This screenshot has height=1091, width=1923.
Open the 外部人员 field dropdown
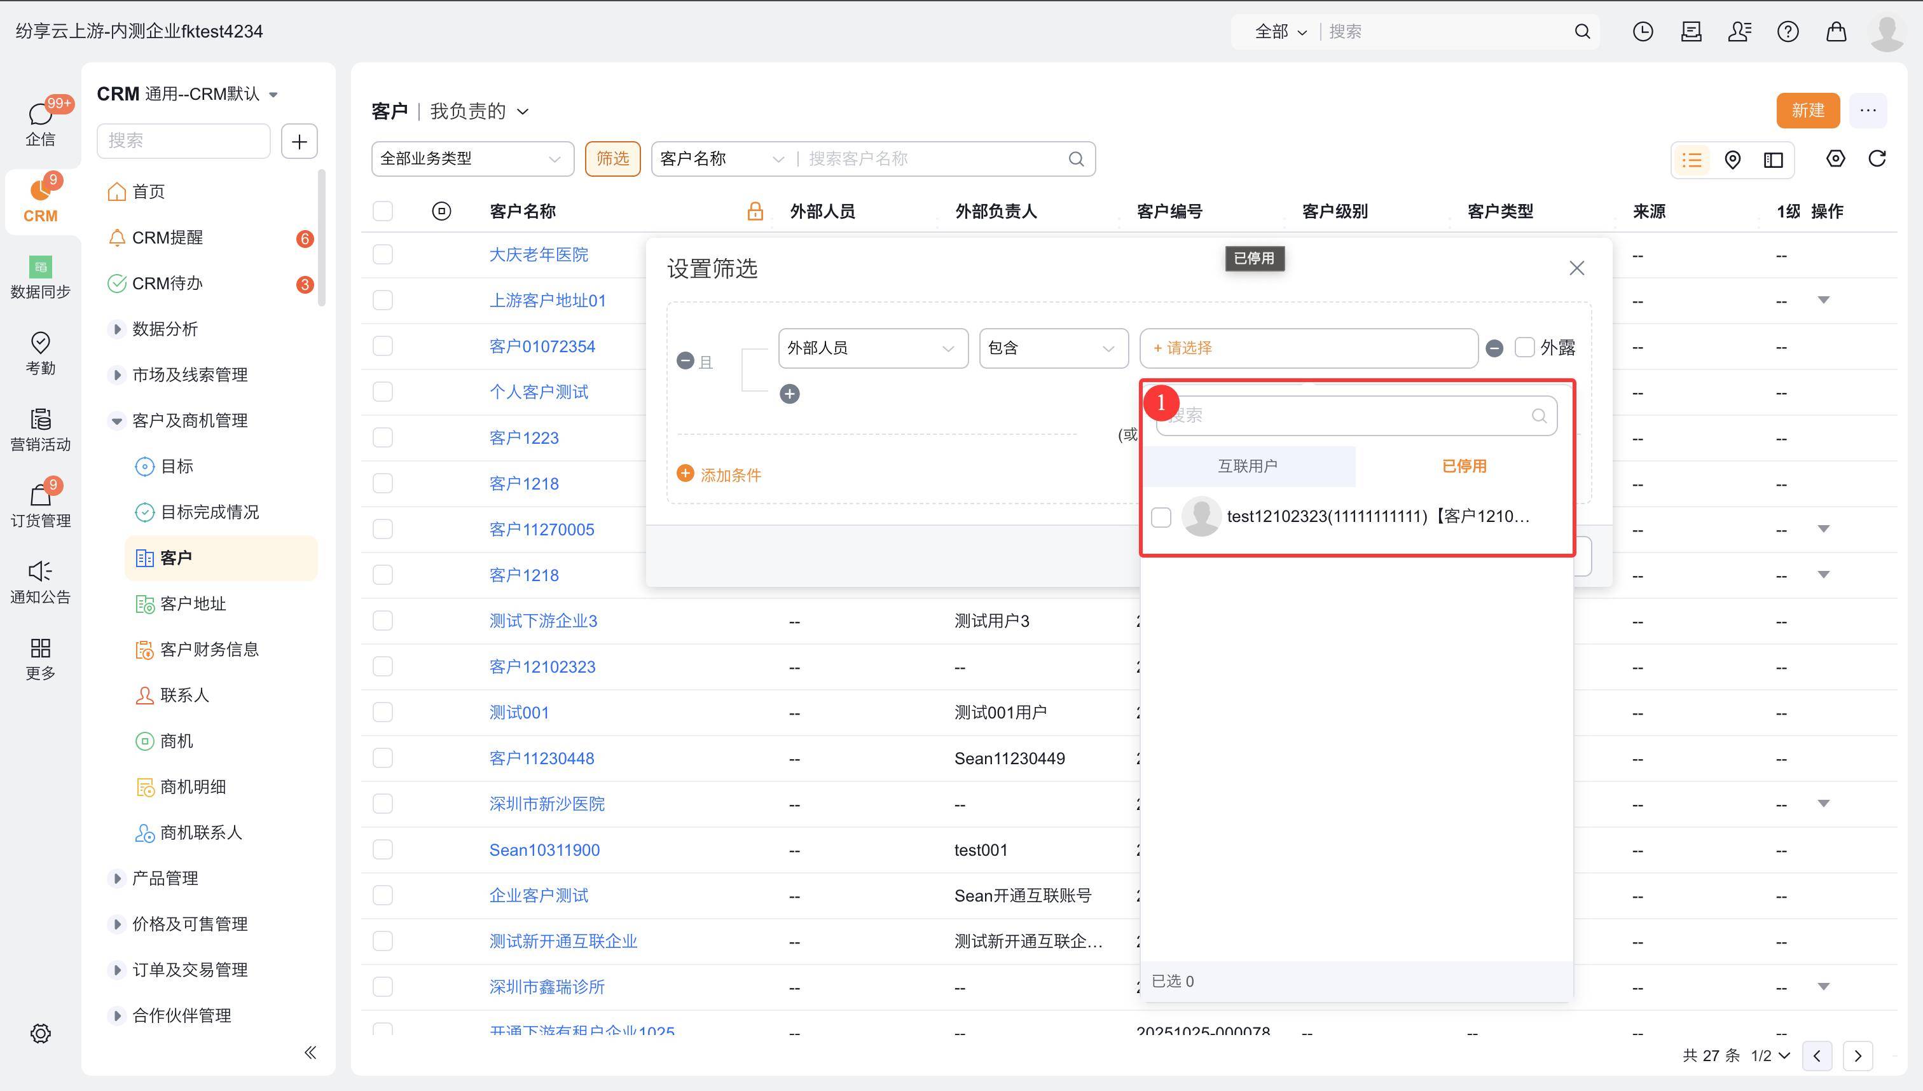click(872, 348)
